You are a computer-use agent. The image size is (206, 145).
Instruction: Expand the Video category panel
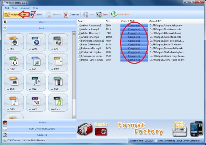coord(39,22)
